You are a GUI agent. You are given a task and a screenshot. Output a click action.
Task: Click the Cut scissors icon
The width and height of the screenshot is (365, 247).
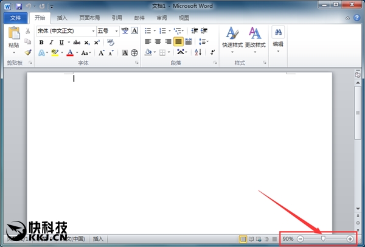click(x=28, y=31)
